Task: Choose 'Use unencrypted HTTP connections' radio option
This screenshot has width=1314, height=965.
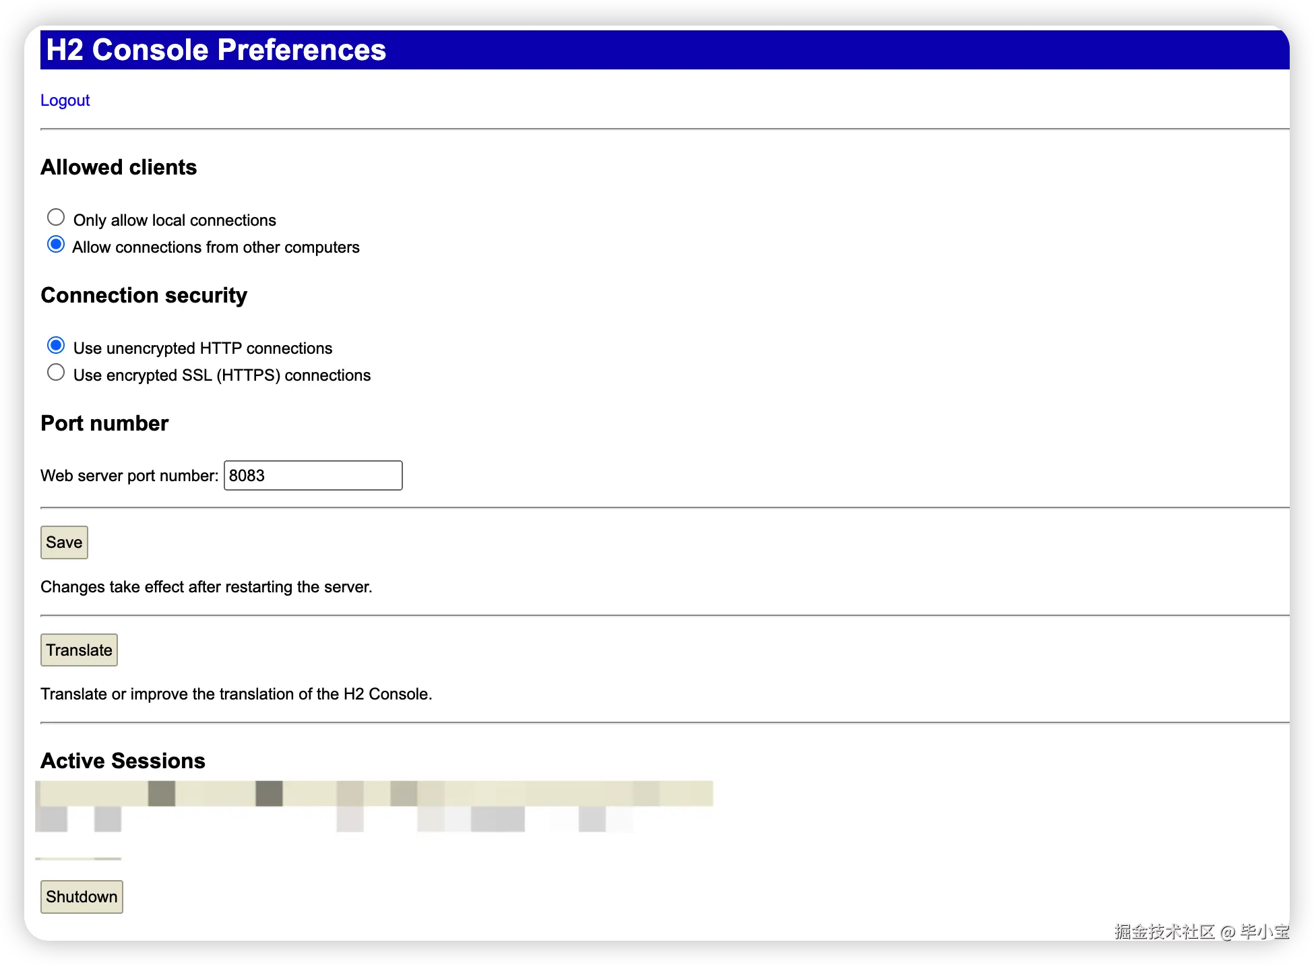Action: pos(56,346)
